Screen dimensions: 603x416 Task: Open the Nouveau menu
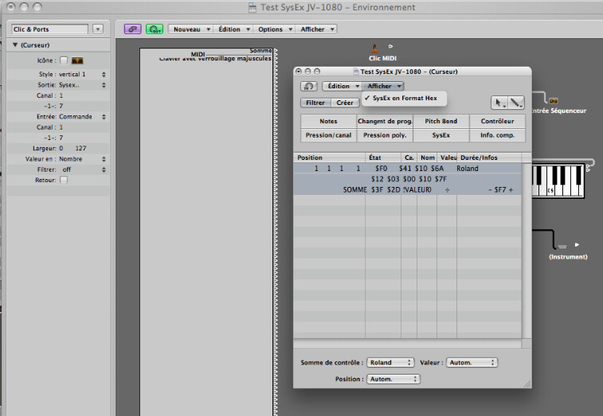(x=191, y=29)
